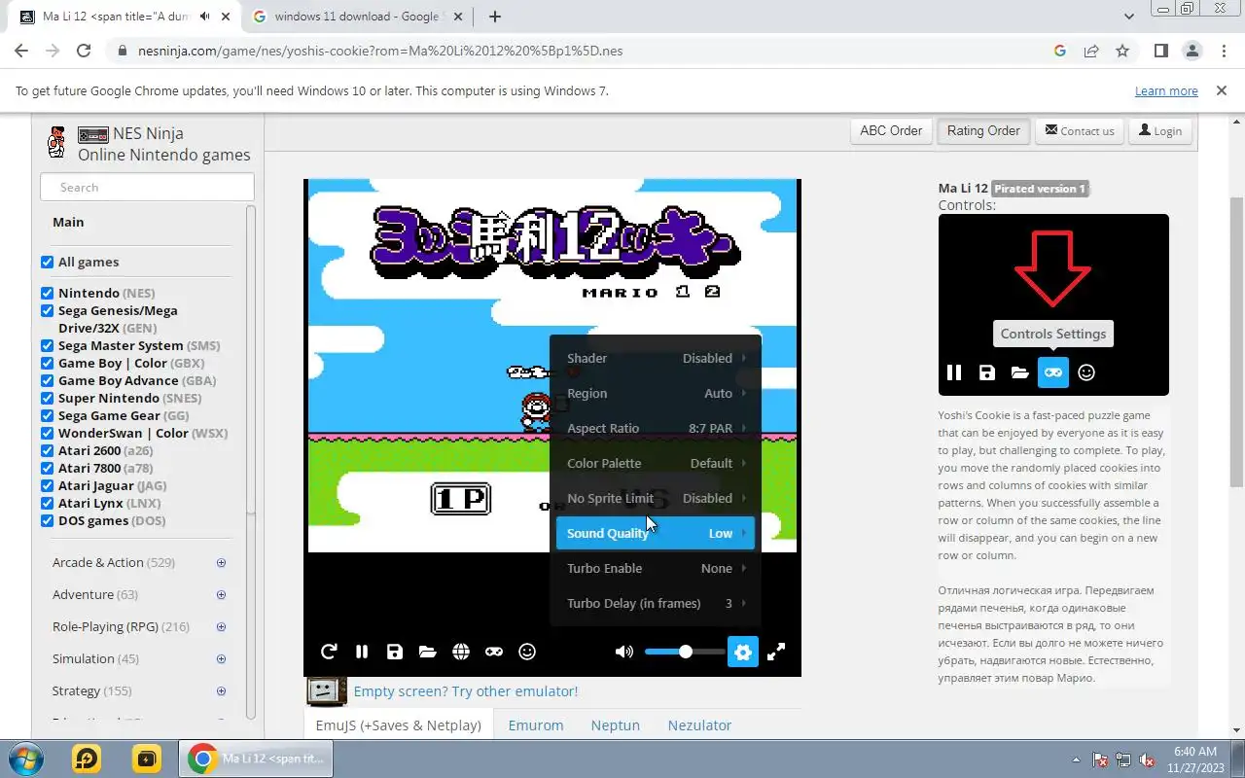Click the highlighted gamepad icon in the Controls help image
This screenshot has width=1245, height=778.
tap(1053, 372)
